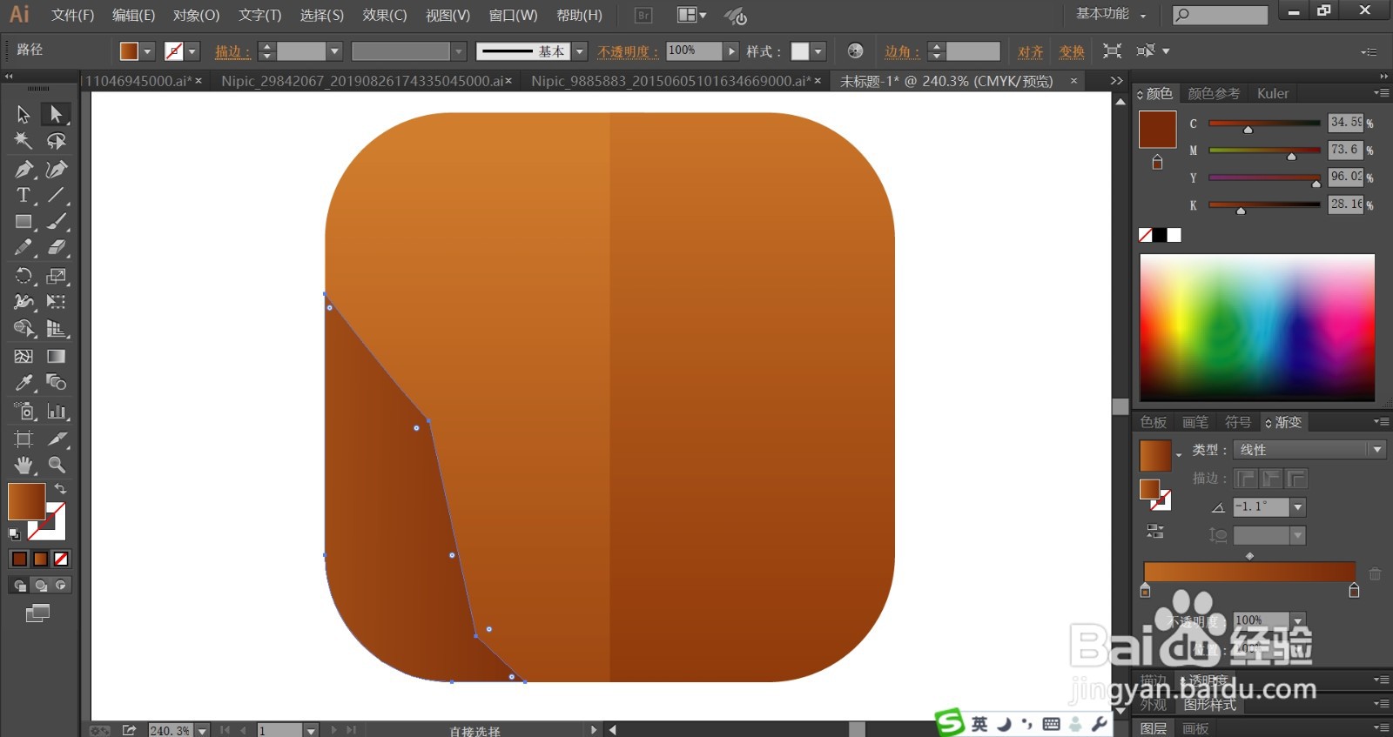The width and height of the screenshot is (1393, 737).
Task: Select the Hand tool
Action: click(x=24, y=465)
